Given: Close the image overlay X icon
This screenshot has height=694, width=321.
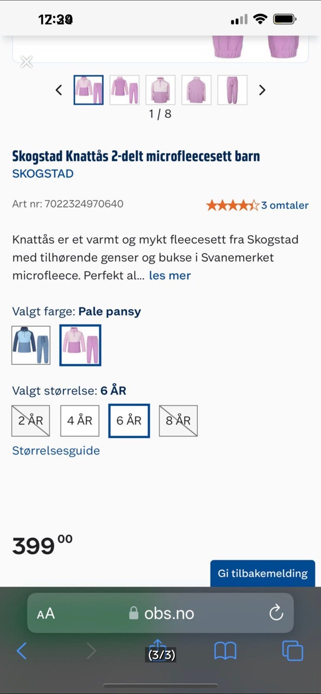Looking at the screenshot, I should click(x=26, y=62).
